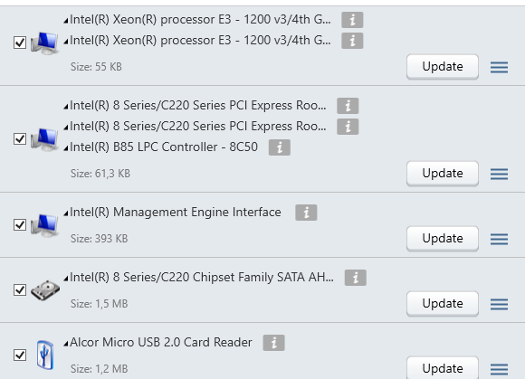Show info for B85 LPC Controller
525x379 pixels.
280,147
